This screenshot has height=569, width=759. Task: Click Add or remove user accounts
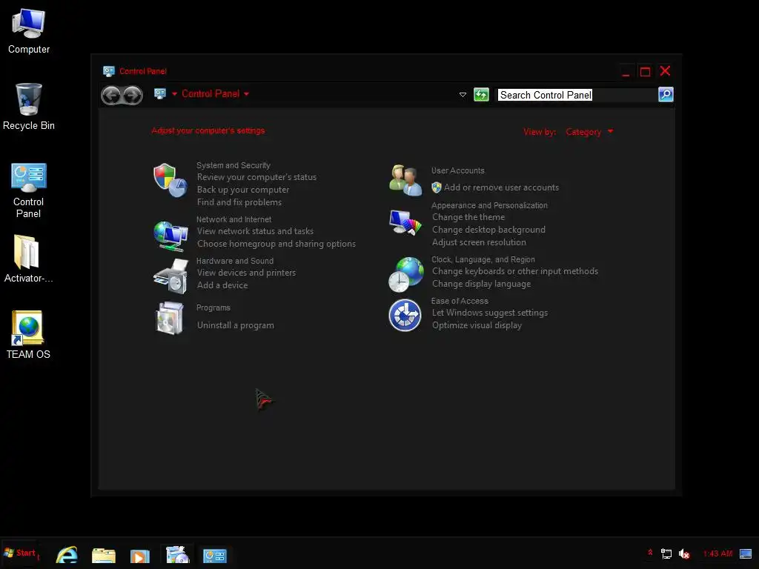[x=502, y=187]
